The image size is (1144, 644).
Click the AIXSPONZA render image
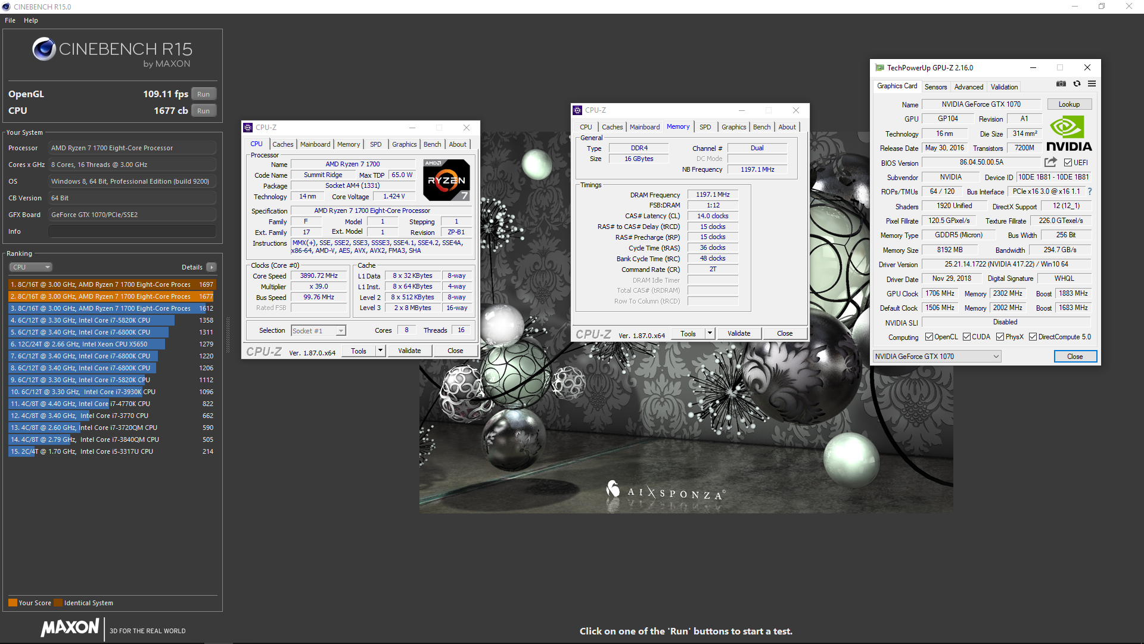click(686, 322)
